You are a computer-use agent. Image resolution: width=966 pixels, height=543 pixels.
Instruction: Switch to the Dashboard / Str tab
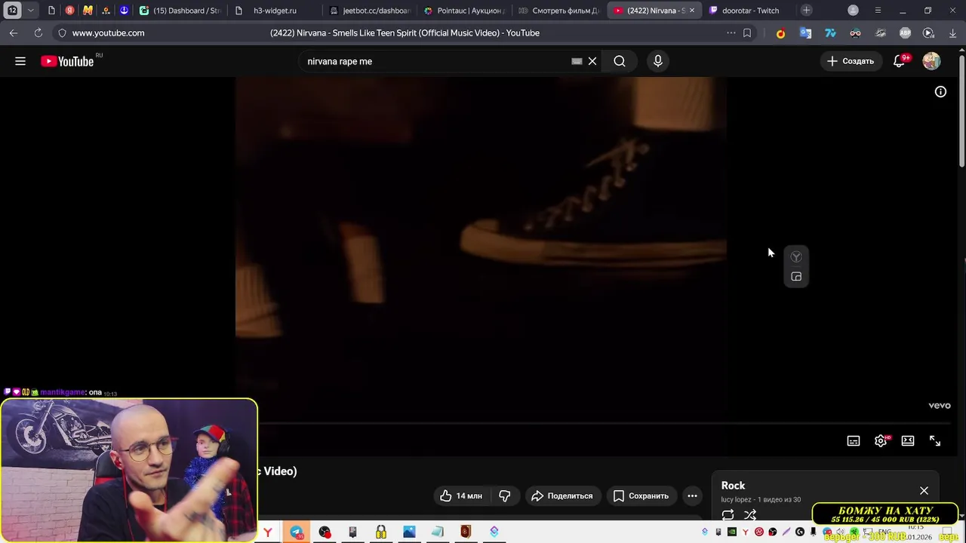[x=180, y=11]
